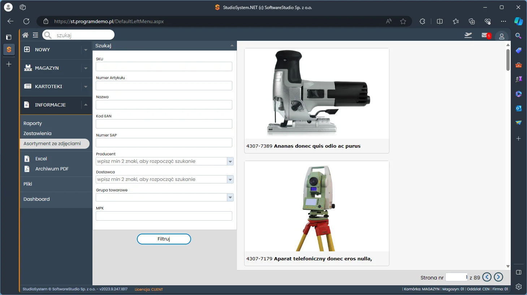Click the browser address bar URL
This screenshot has width=527, height=295.
click(109, 21)
